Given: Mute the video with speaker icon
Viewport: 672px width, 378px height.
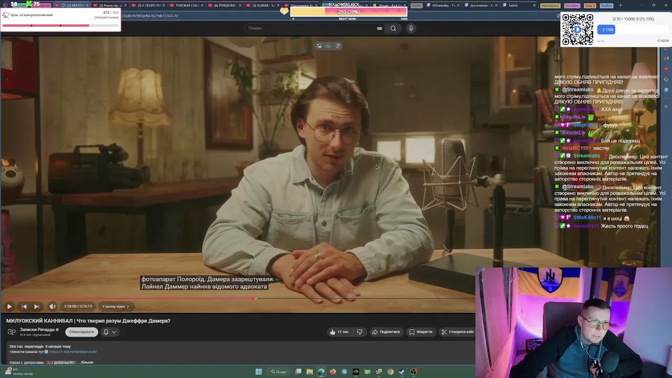Looking at the screenshot, I should 52,307.
